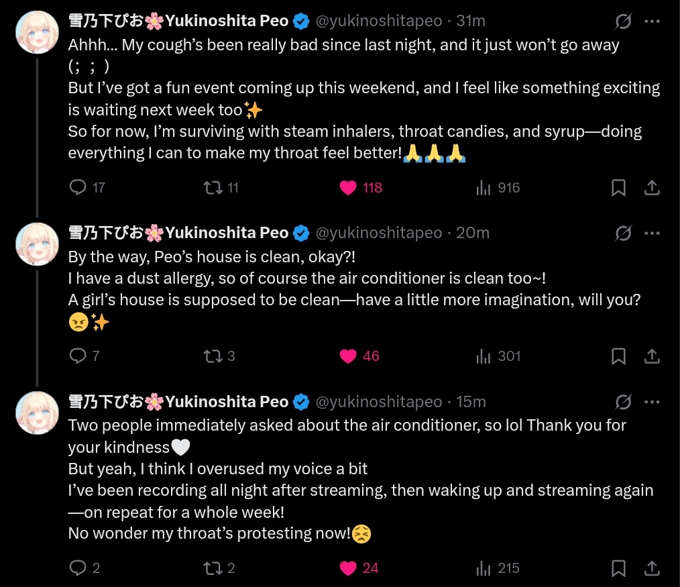Screen dimensions: 680x587
Task: Repost the tweet about the bad cough
Action: point(213,188)
